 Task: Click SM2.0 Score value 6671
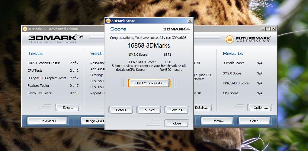point(167,55)
